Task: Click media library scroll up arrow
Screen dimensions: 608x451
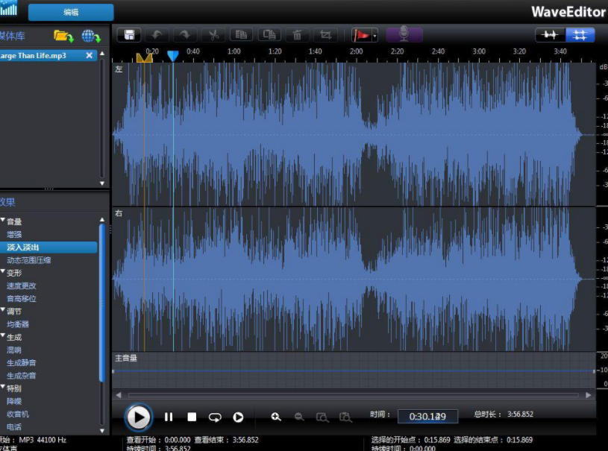Action: click(x=102, y=54)
